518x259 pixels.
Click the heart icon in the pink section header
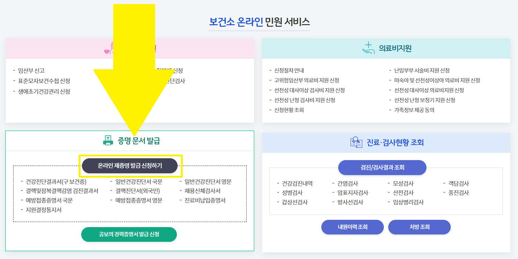coord(107,51)
